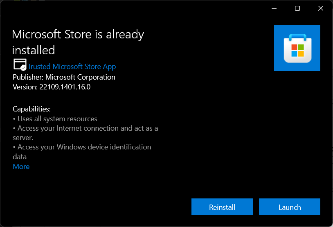Click the checkmark badge on the certificate icon

24,67
